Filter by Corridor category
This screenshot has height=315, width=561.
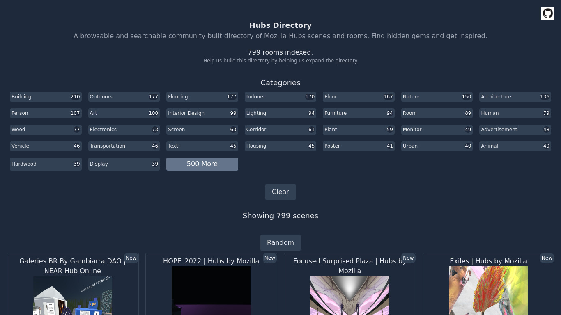pyautogui.click(x=280, y=130)
